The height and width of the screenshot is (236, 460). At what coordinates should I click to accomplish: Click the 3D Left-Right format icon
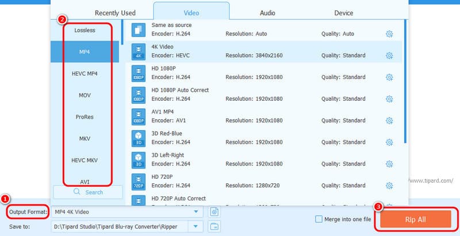[139, 160]
